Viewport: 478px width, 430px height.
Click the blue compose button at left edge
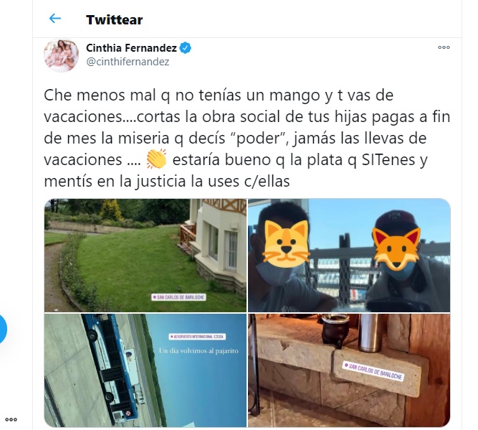[x=2, y=329]
